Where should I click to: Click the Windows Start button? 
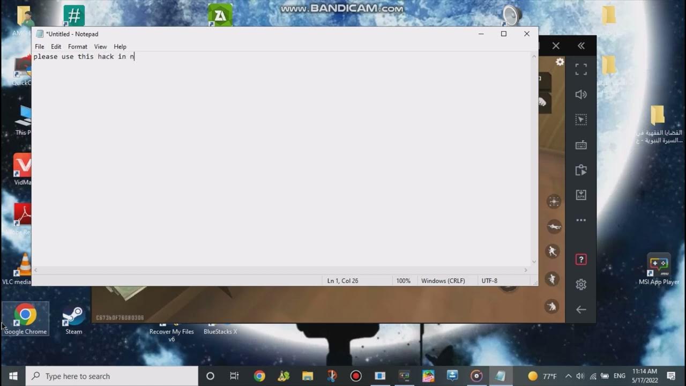click(x=13, y=376)
